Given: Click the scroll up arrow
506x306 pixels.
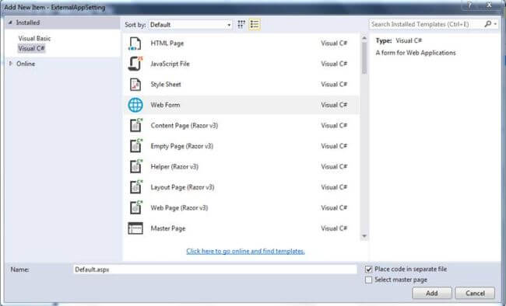Looking at the screenshot, I should click(x=364, y=38).
